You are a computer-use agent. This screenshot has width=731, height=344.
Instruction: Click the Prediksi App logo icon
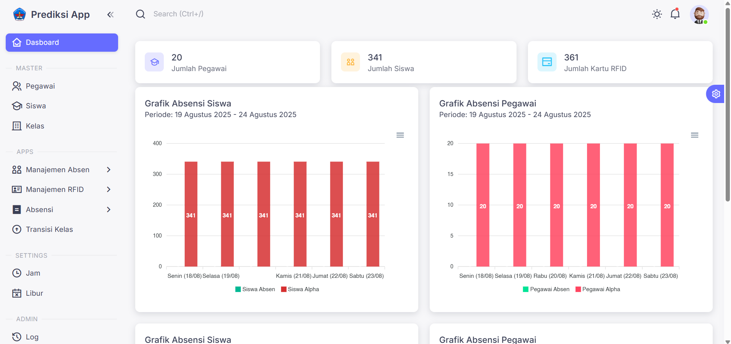click(19, 14)
